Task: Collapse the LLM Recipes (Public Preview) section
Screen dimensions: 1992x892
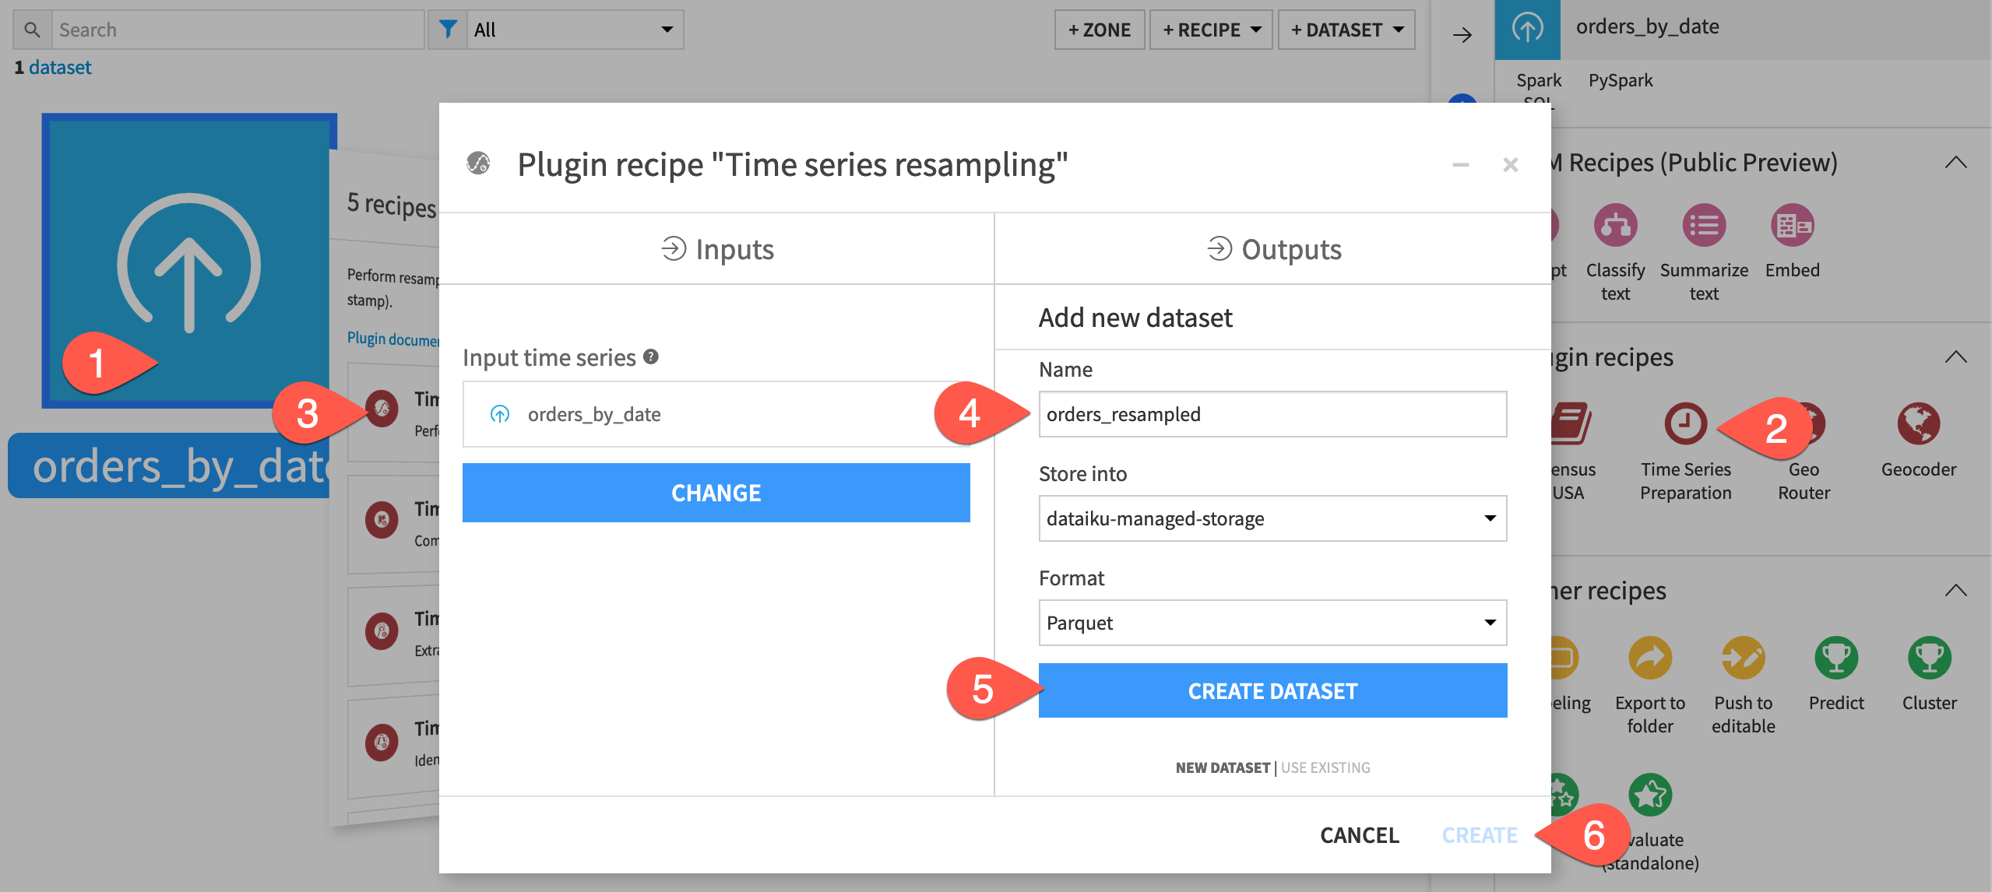Action: pos(1955,163)
